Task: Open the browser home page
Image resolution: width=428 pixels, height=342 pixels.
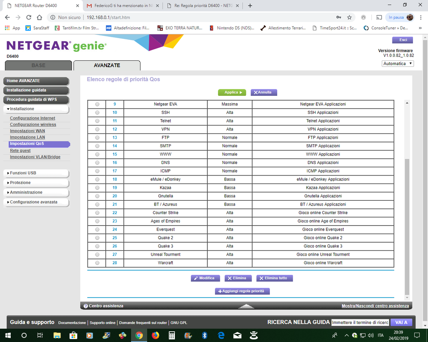Action: pyautogui.click(x=39, y=17)
